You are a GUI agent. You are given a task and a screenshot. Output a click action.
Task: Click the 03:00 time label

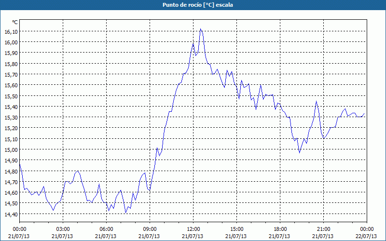click(63, 229)
